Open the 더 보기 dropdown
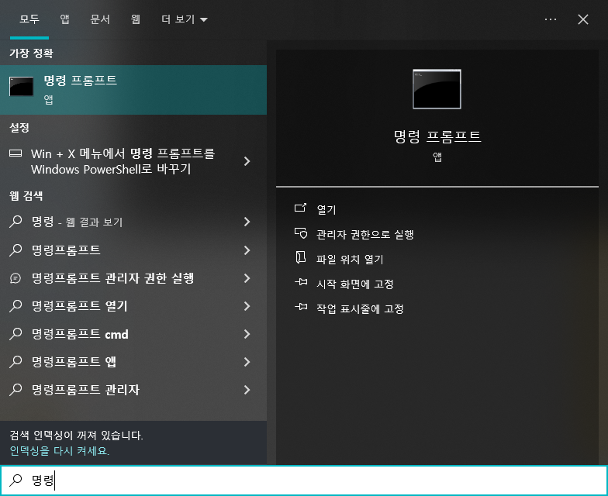This screenshot has width=608, height=496. point(185,19)
